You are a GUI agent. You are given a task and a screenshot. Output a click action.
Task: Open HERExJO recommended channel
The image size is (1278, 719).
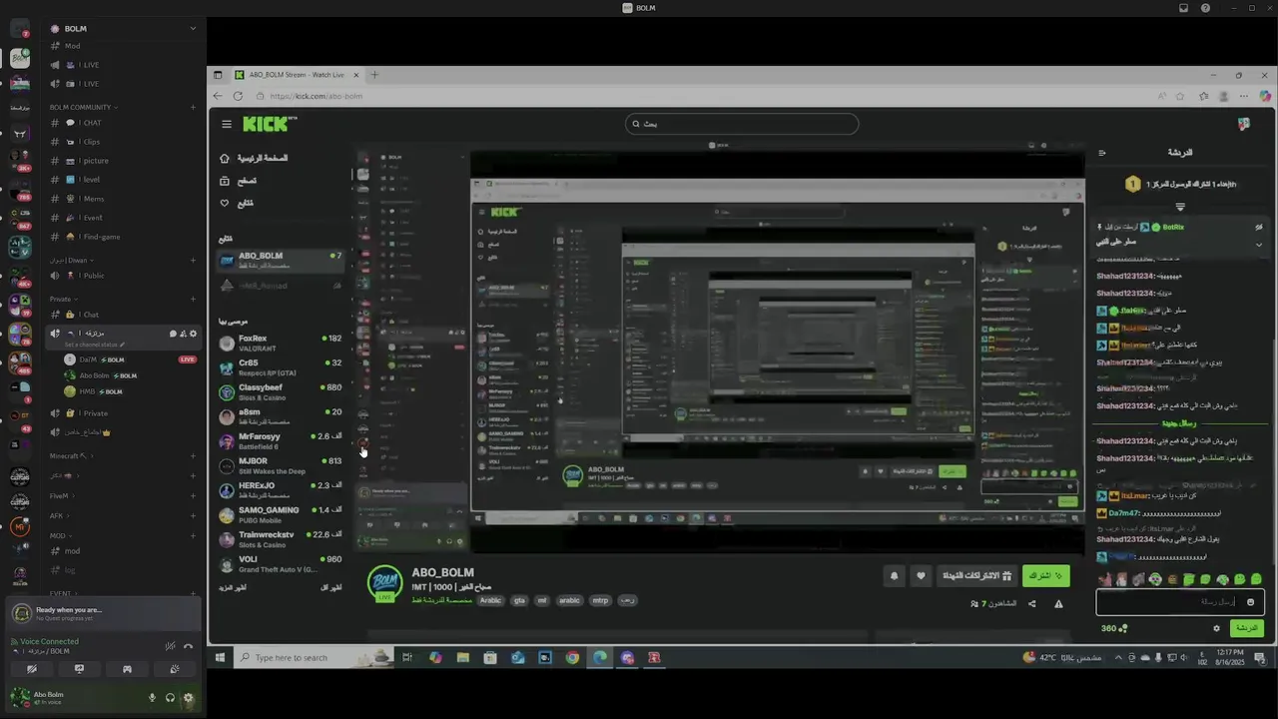pyautogui.click(x=281, y=489)
